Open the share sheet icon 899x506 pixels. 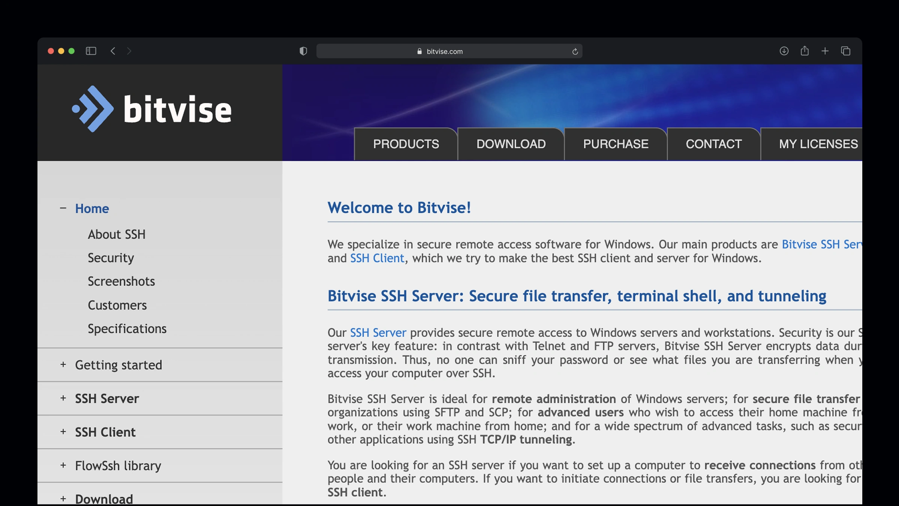[x=805, y=51]
